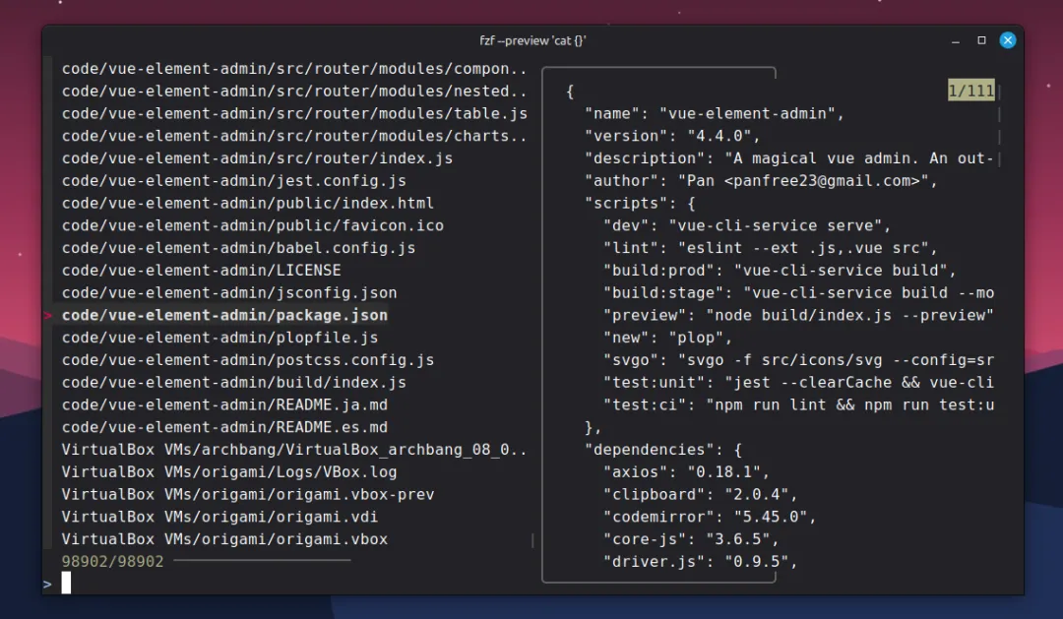The height and width of the screenshot is (619, 1063).
Task: Click the "dev" script preview line
Action: click(x=747, y=225)
